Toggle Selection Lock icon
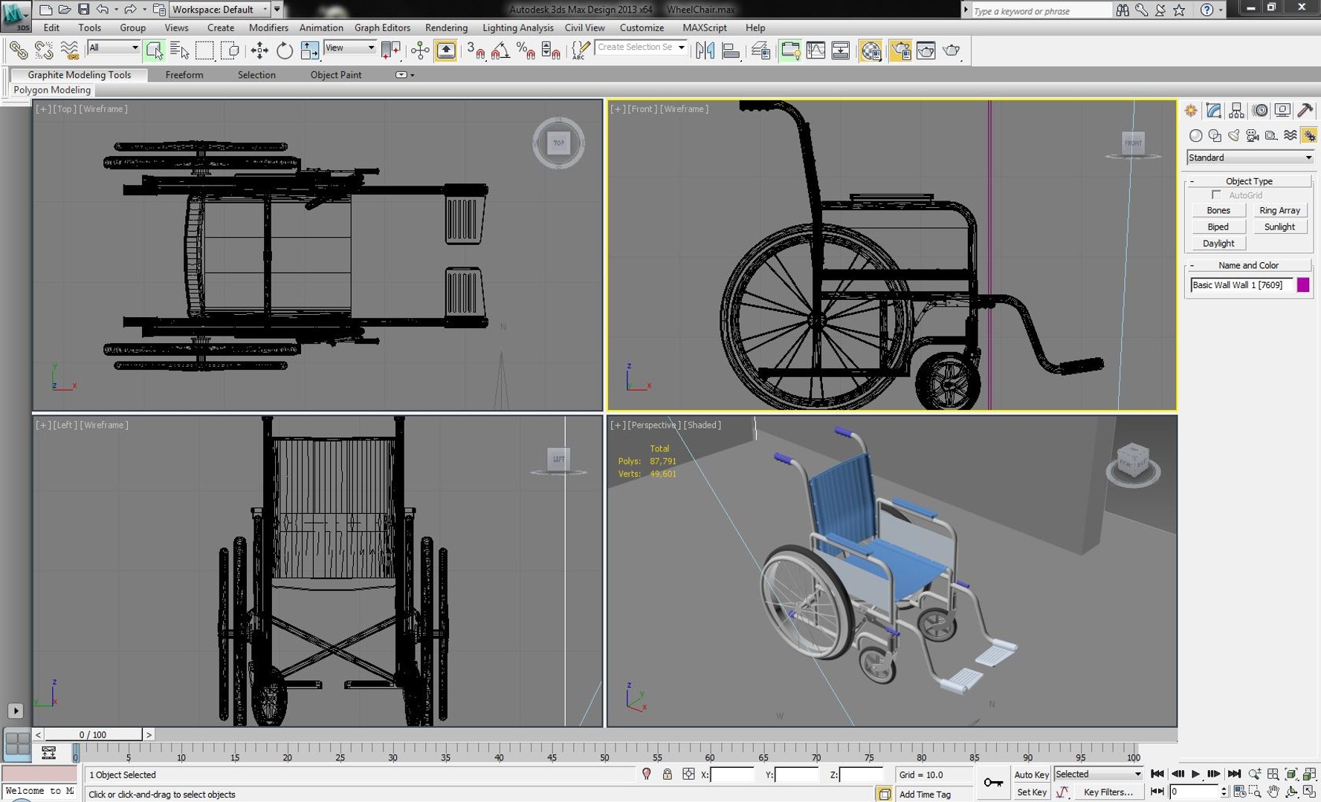Screen dimensions: 1321x802 tap(668, 774)
